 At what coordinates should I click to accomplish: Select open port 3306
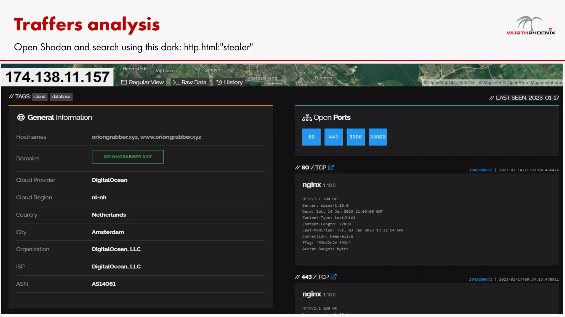pos(356,137)
